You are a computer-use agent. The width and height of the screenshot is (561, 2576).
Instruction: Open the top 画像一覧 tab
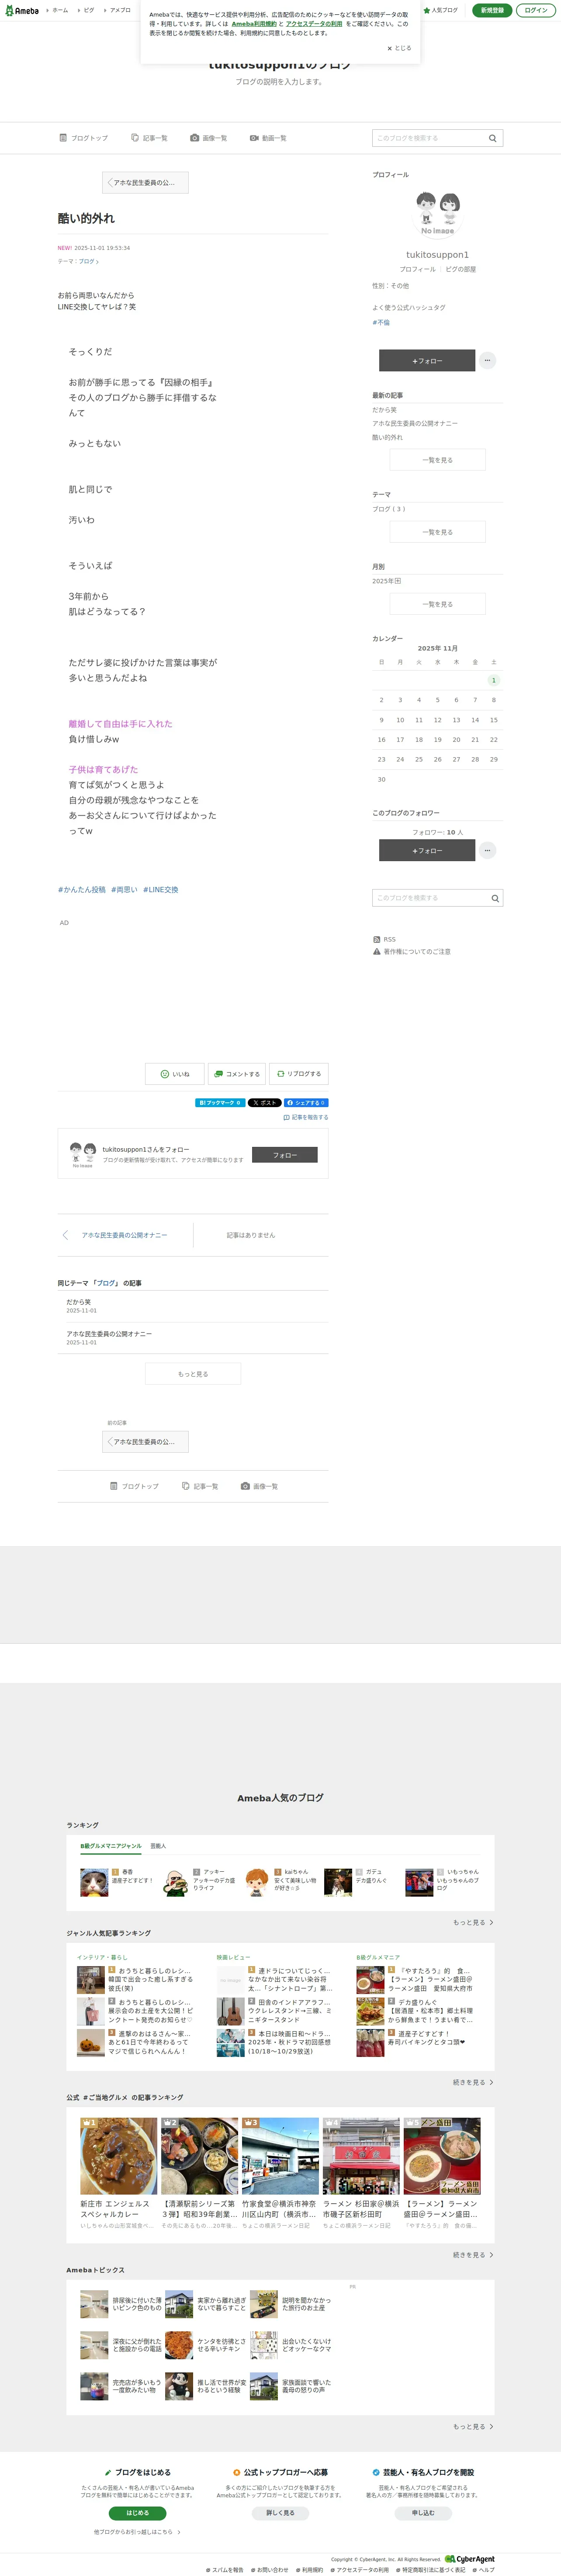tap(209, 138)
